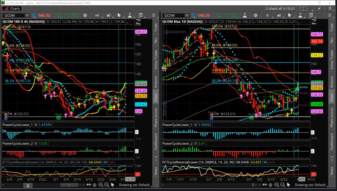
Task: Open the left chart Drawing set dropdown
Action: pos(135,185)
